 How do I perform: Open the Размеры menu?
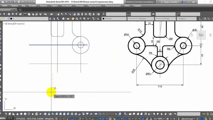coord(80,6)
